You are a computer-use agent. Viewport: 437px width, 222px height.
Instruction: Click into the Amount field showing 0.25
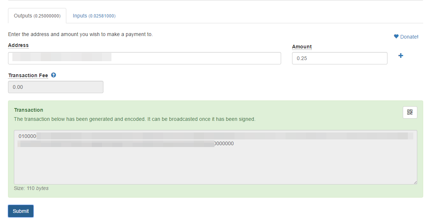point(340,58)
